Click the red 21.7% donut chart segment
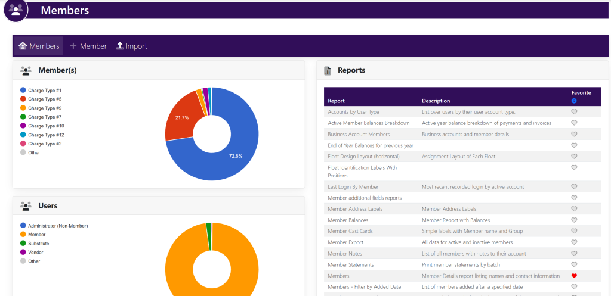611x296 pixels. [181, 118]
